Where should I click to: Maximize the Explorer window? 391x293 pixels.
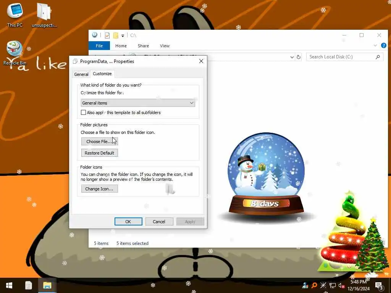pyautogui.click(x=362, y=35)
